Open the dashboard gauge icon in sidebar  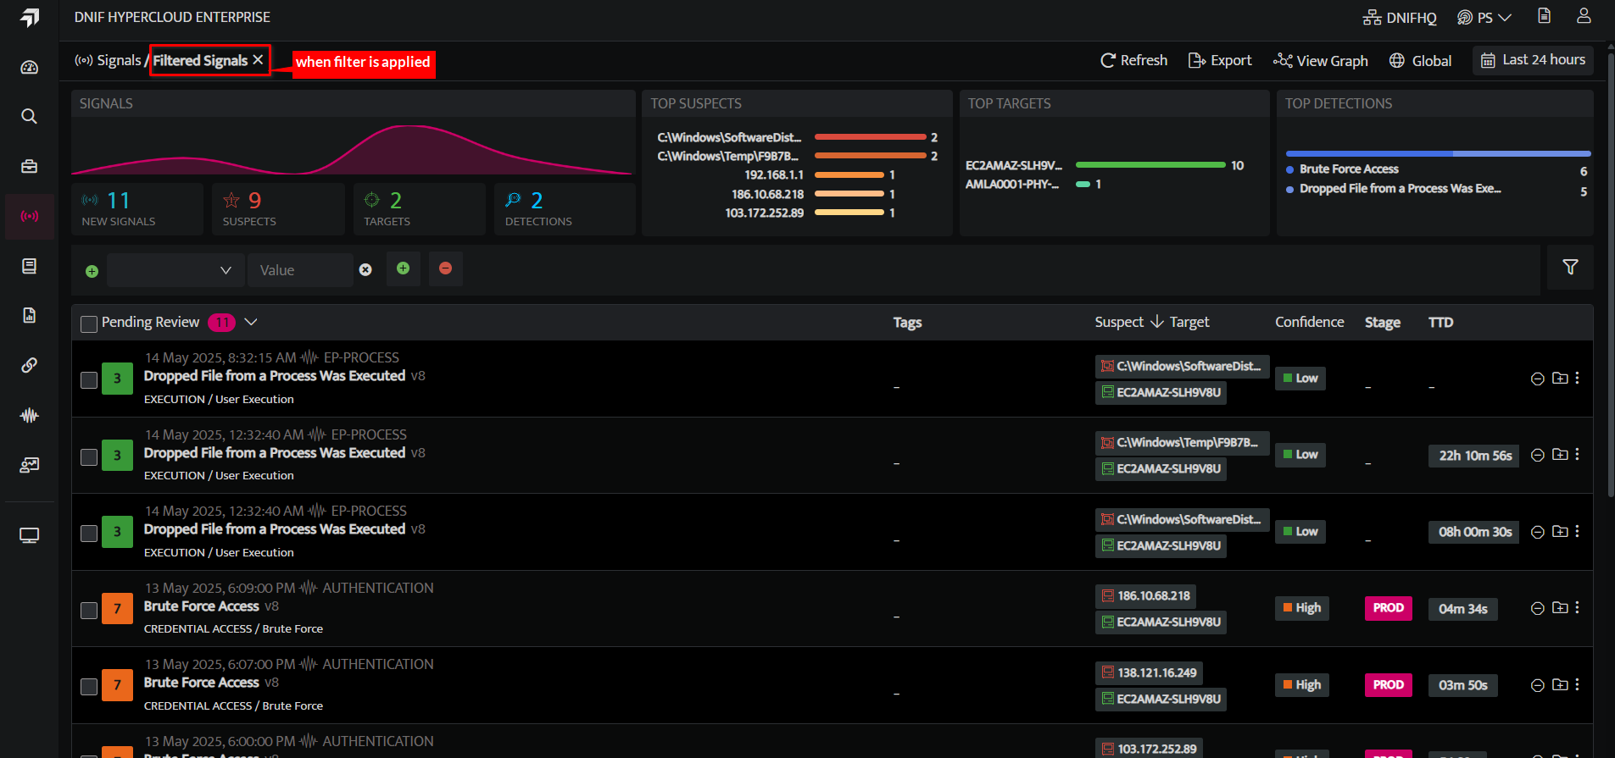(x=30, y=68)
